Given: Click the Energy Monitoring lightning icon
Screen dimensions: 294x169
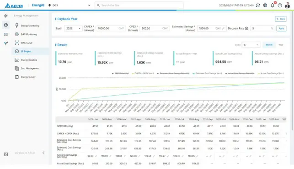Looking at the screenshot, I should (x=17, y=26).
